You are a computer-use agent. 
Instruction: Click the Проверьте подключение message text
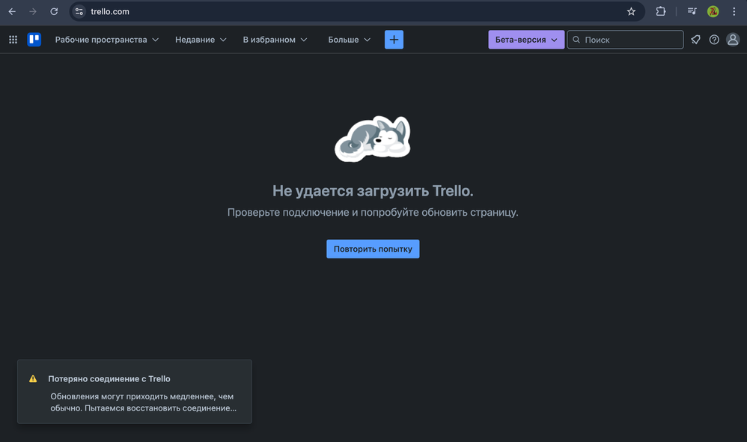coord(373,212)
